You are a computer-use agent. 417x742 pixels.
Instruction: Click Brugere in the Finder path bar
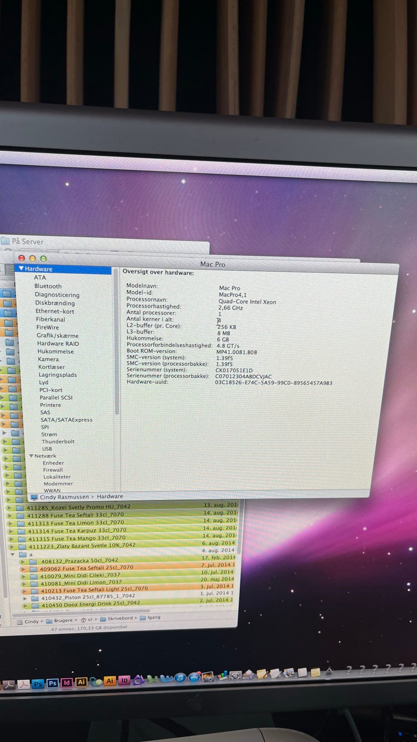pyautogui.click(x=63, y=620)
